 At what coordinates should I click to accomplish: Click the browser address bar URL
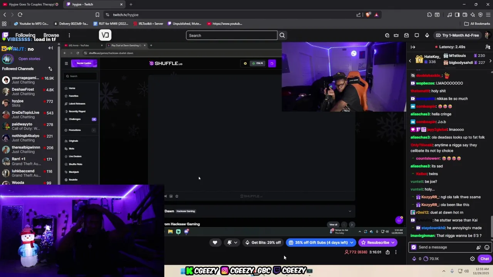click(x=126, y=15)
